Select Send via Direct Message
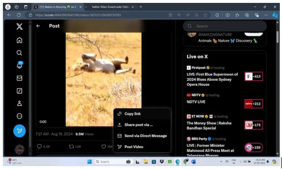This screenshot has height=169, width=282. [x=145, y=136]
